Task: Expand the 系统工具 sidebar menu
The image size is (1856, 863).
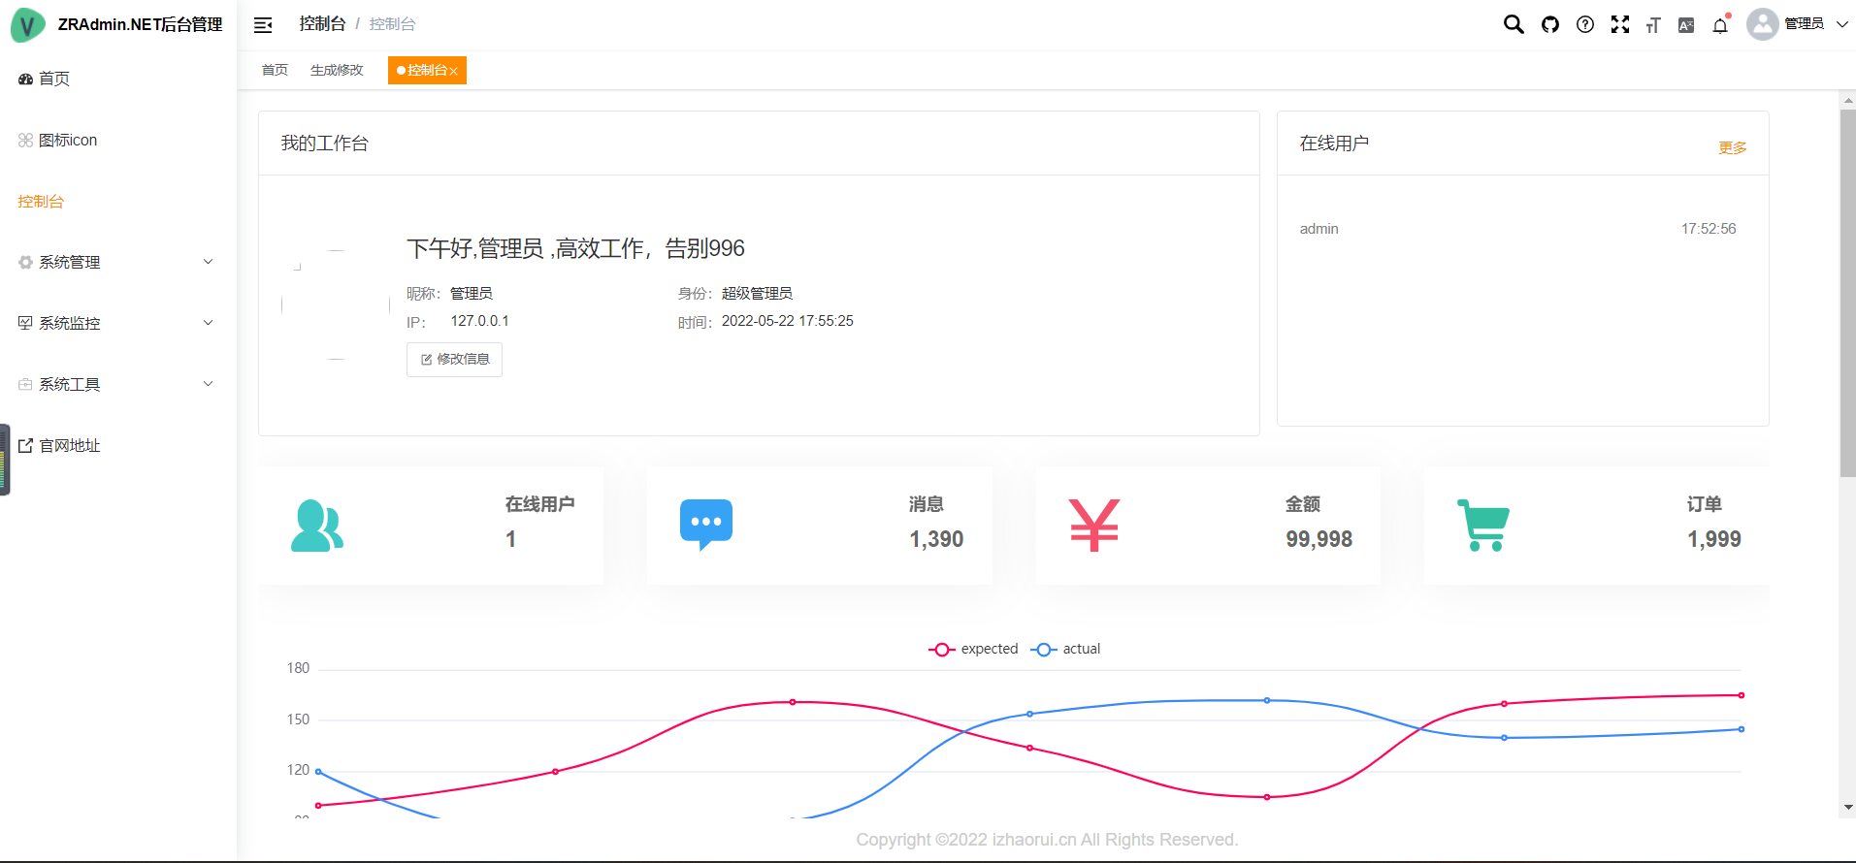Action: [x=116, y=384]
